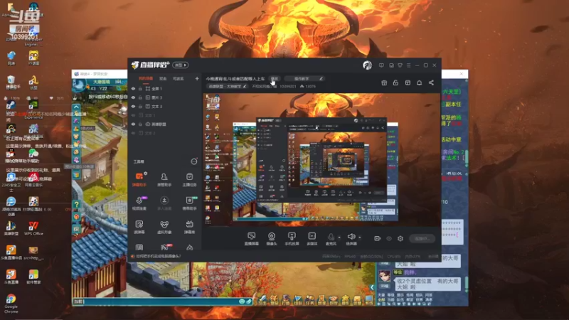569x320 pixels.
Task: Open 榜单助手 tool in the toolbox
Action: tap(189, 203)
